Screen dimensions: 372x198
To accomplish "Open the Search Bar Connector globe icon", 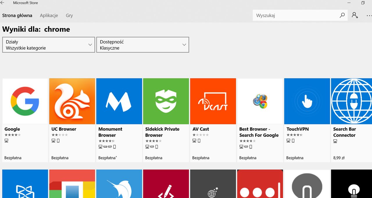I will click(351, 101).
